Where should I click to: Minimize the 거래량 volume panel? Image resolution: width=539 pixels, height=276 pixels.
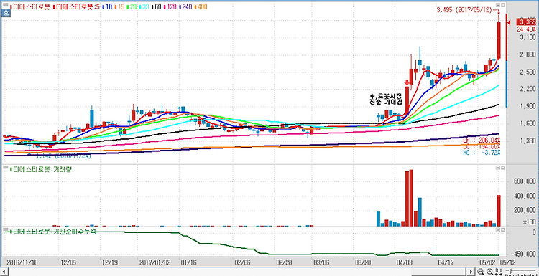[498, 168]
